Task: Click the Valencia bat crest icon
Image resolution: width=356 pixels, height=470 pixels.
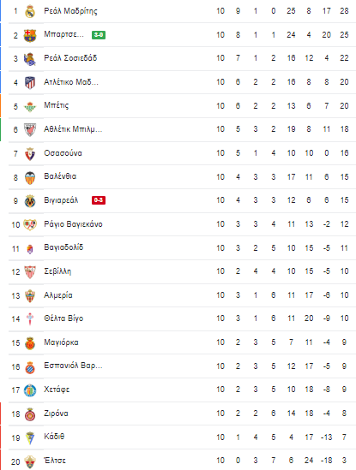Action: point(30,178)
